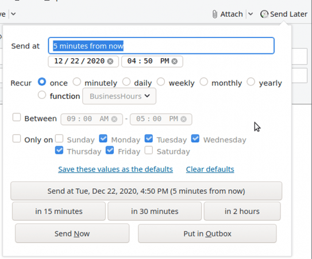Open the dropdown chevron at toolbar left
This screenshot has width=312, height=259.
[x=13, y=14]
